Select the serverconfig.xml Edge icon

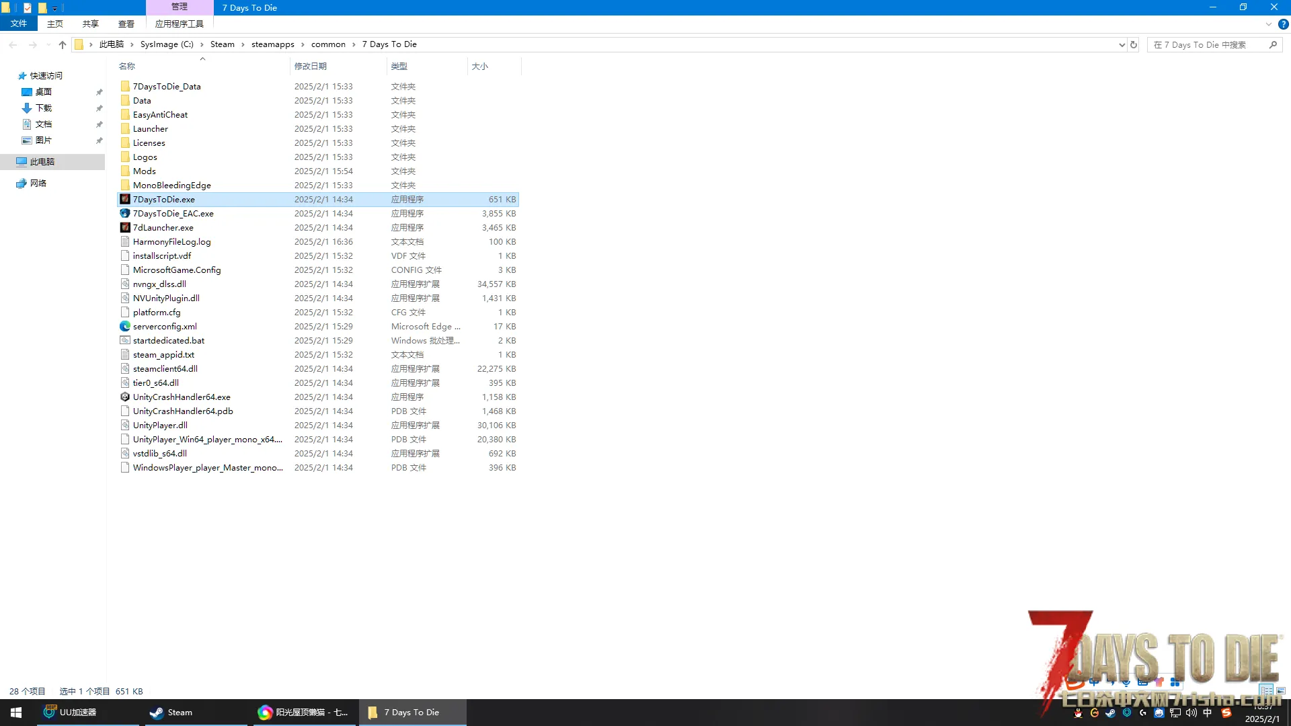click(125, 327)
